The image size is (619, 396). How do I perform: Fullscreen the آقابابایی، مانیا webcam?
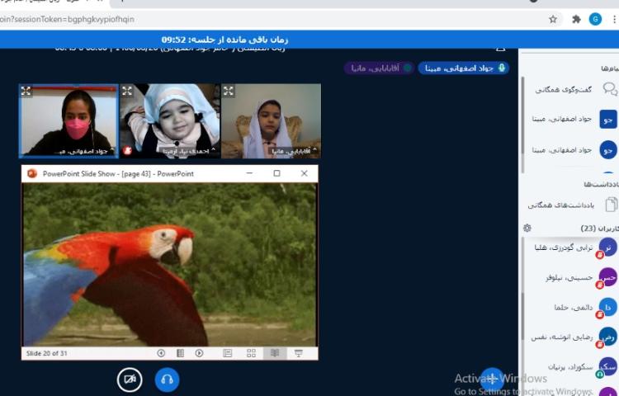pos(228,91)
